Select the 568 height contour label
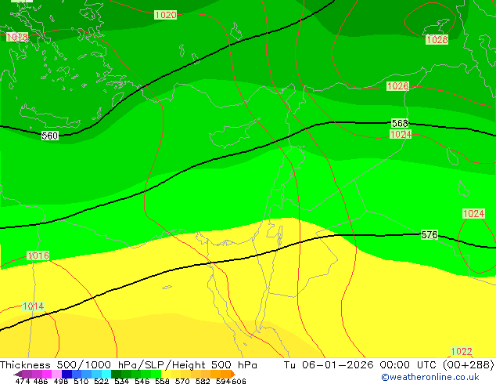Screen dimensions: 496x384 click(400, 123)
